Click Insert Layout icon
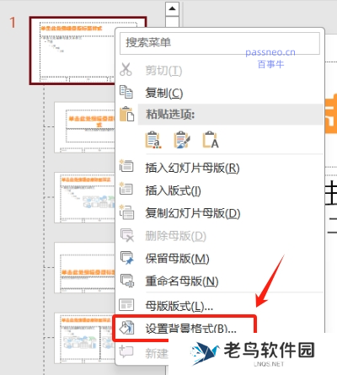 click(x=126, y=189)
